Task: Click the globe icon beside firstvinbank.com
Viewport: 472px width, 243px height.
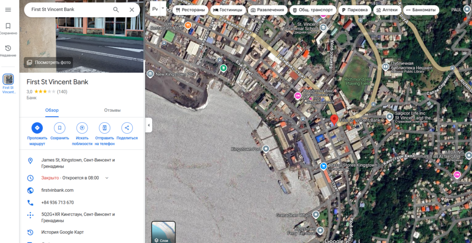Action: point(30,190)
